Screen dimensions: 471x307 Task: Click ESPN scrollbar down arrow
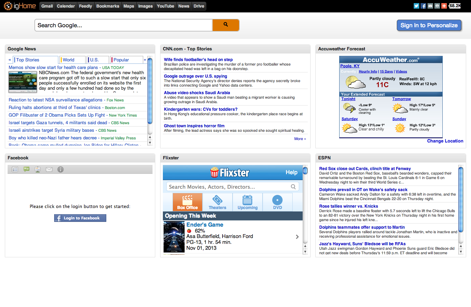[461, 252]
